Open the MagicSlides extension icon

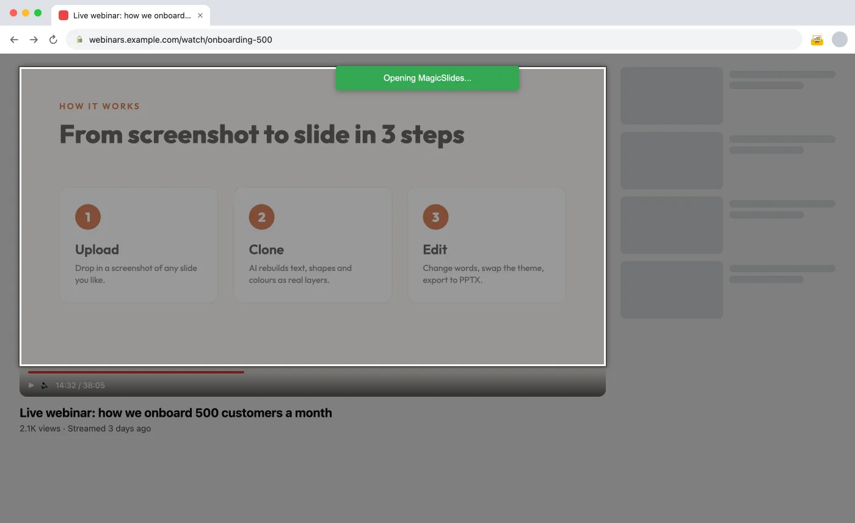point(817,40)
